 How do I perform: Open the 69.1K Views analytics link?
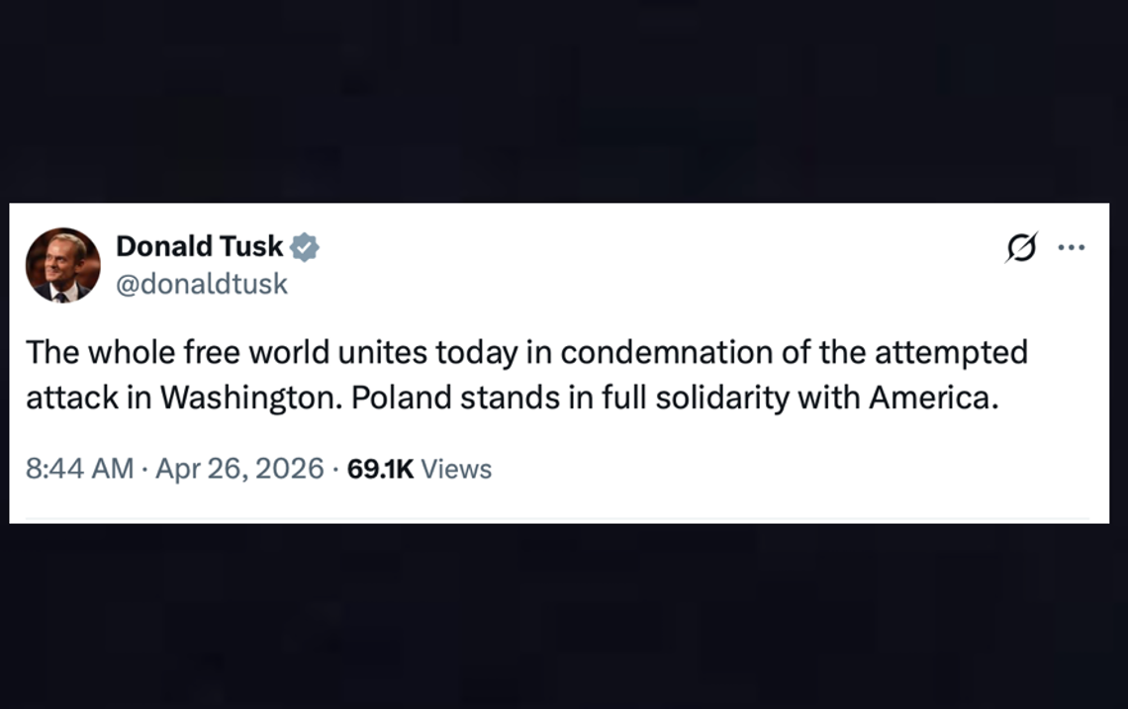pos(423,469)
